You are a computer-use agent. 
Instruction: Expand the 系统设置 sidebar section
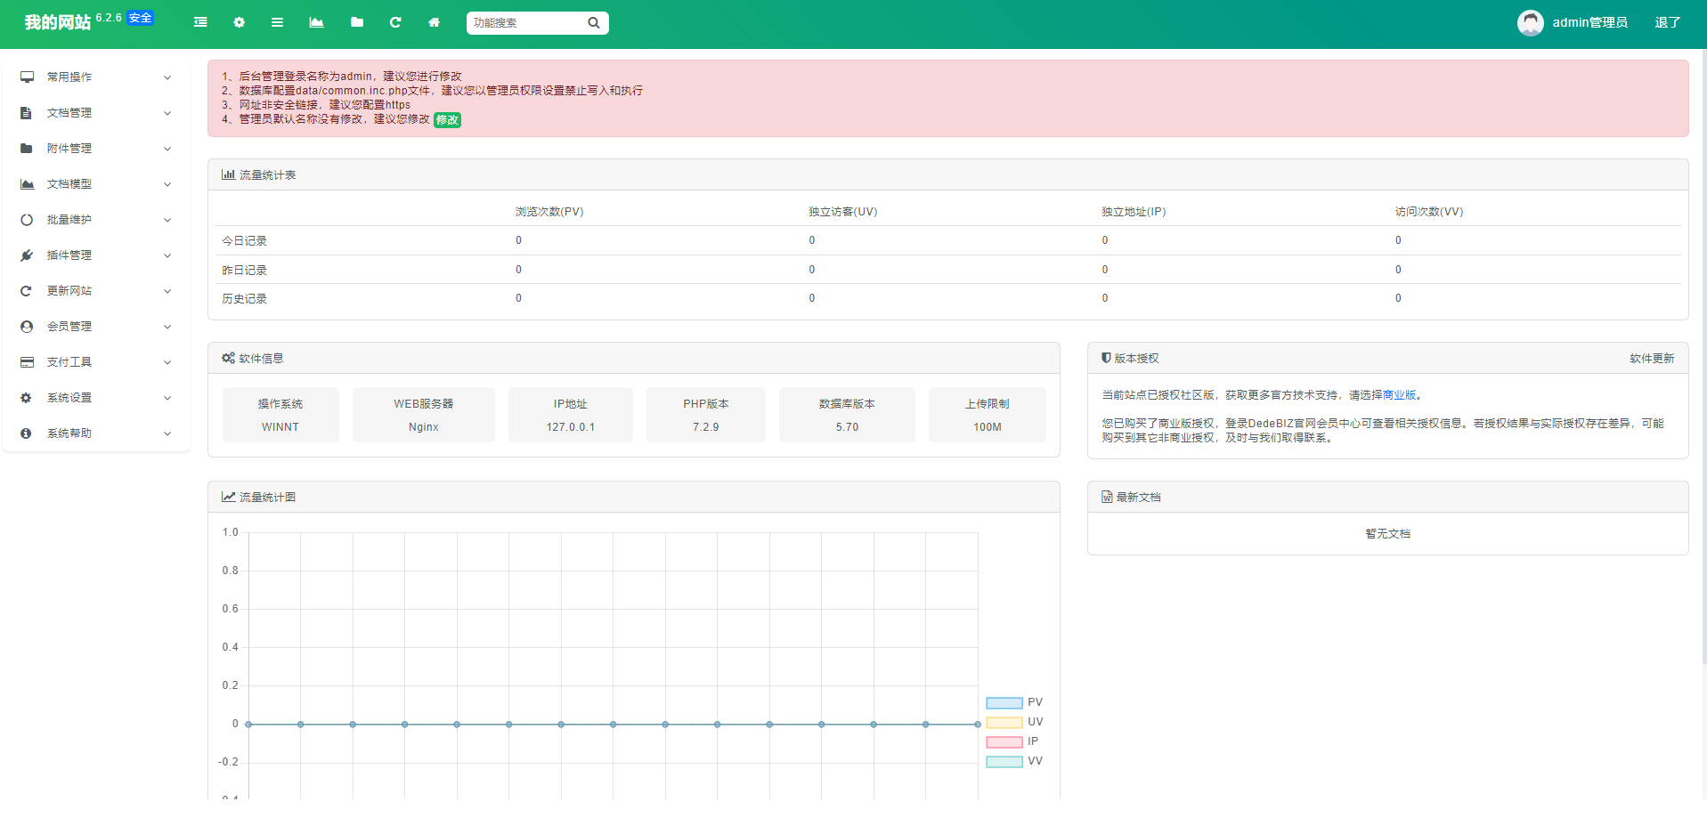coord(70,398)
